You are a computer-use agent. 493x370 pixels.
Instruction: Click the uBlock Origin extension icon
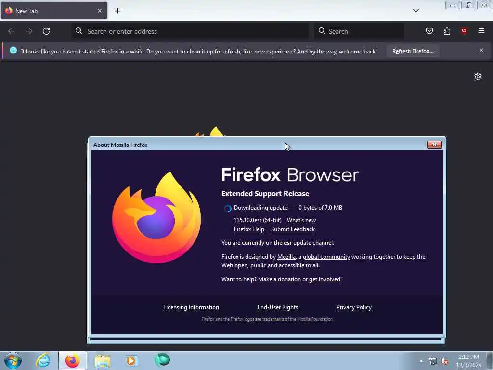(464, 31)
